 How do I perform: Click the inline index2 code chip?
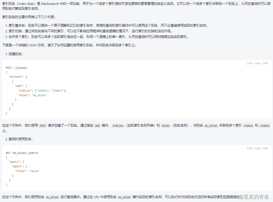click(x=265, y=126)
